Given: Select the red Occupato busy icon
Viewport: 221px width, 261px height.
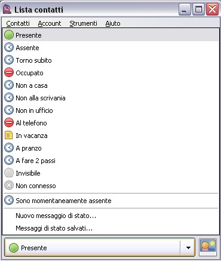Looking at the screenshot, I should click(9, 73).
